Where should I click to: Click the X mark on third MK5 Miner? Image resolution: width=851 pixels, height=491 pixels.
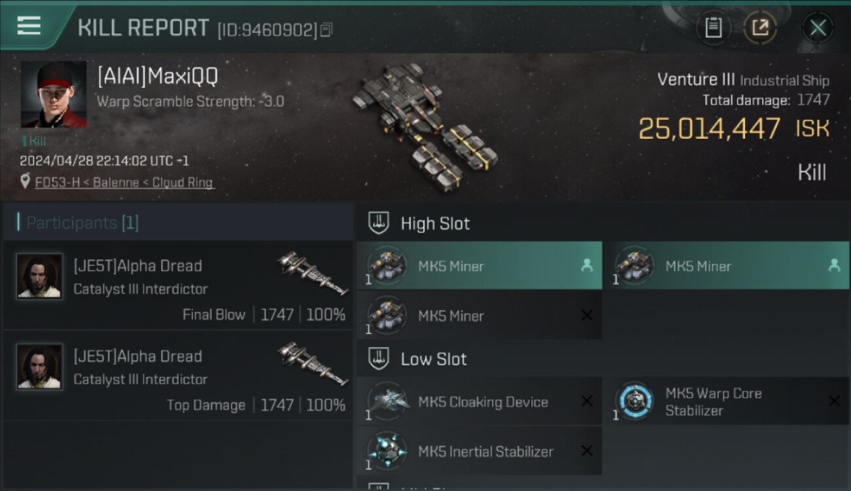point(587,316)
